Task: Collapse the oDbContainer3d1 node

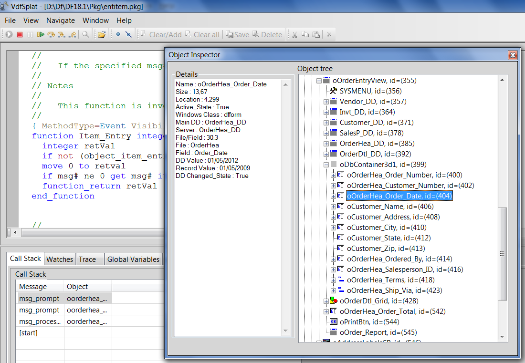Action: point(326,165)
